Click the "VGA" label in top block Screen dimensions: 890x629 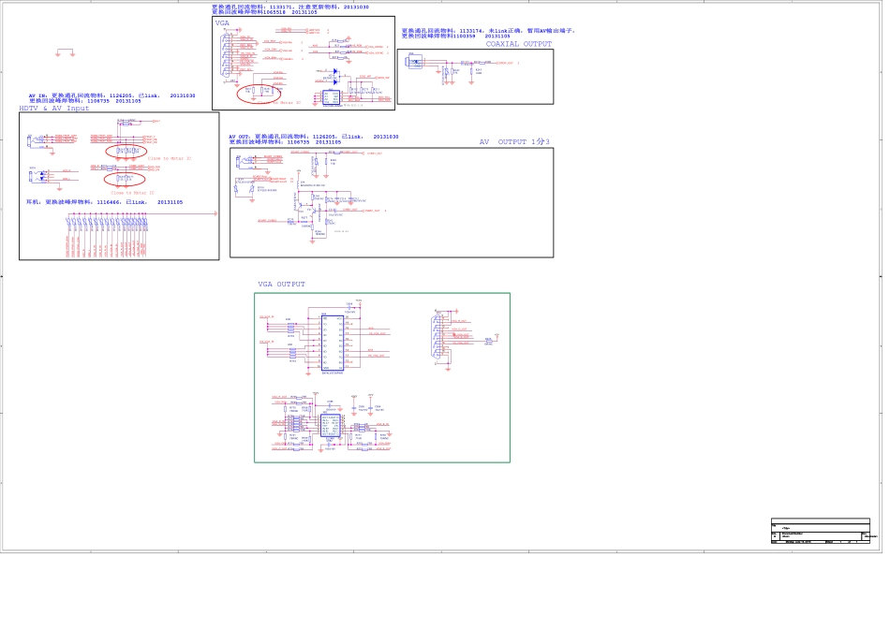[222, 22]
